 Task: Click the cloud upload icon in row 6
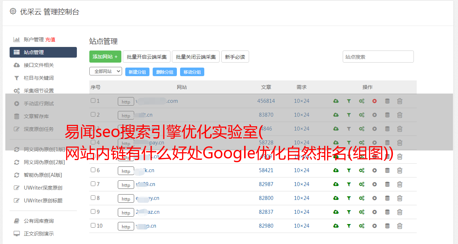pos(336,170)
